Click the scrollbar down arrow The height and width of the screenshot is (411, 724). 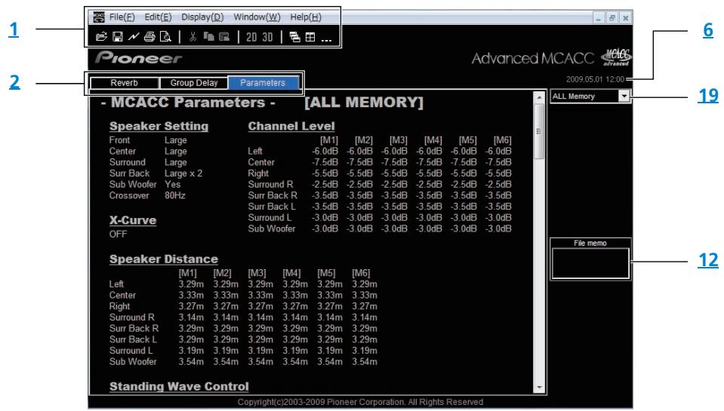click(x=539, y=388)
